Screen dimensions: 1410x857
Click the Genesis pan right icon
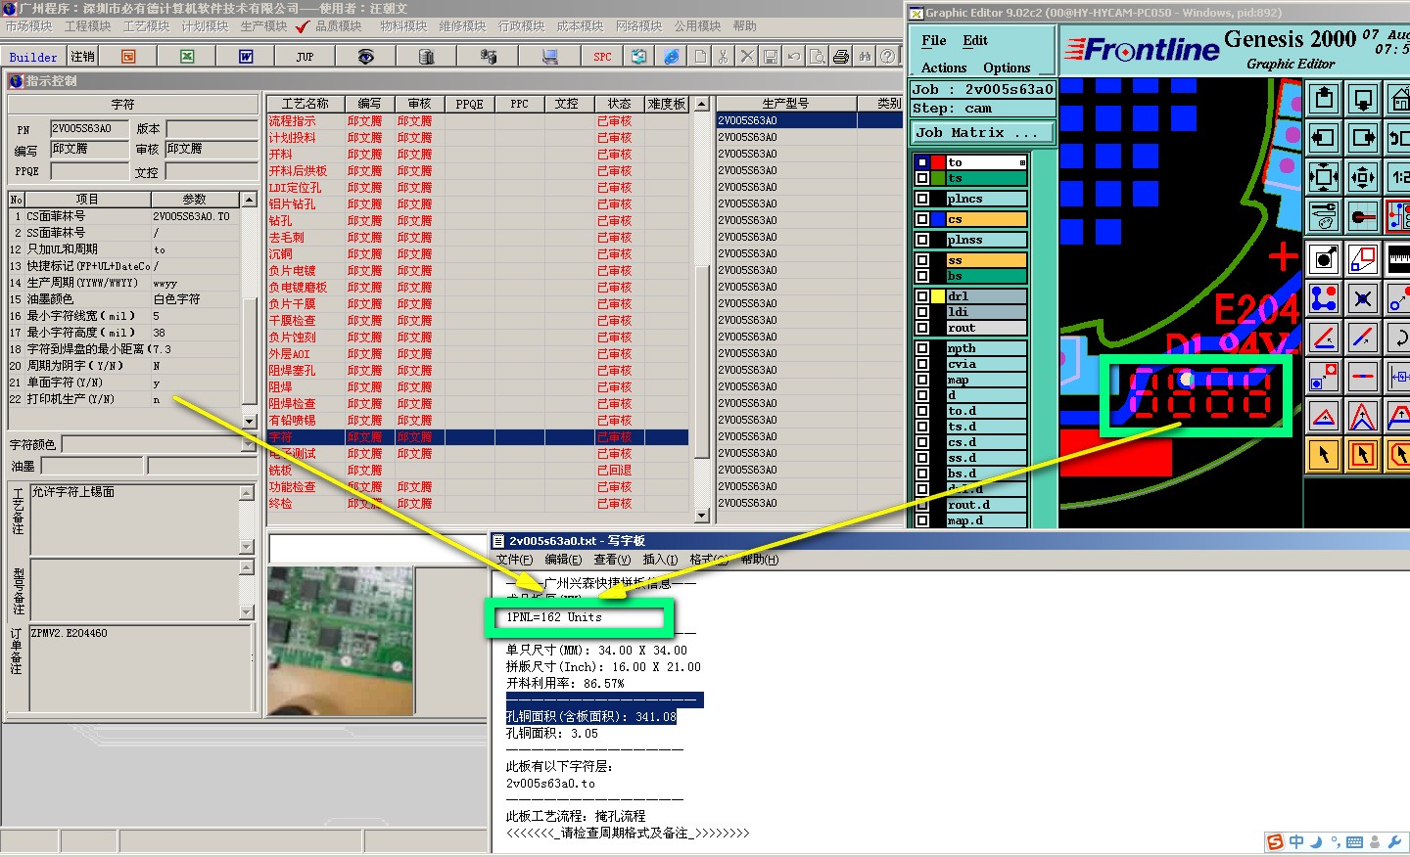pyautogui.click(x=1363, y=138)
